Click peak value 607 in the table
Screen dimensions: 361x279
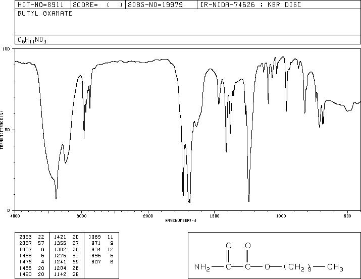tap(96, 262)
